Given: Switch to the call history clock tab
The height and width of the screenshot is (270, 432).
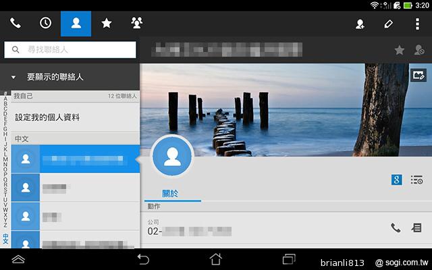Looking at the screenshot, I should click(45, 24).
